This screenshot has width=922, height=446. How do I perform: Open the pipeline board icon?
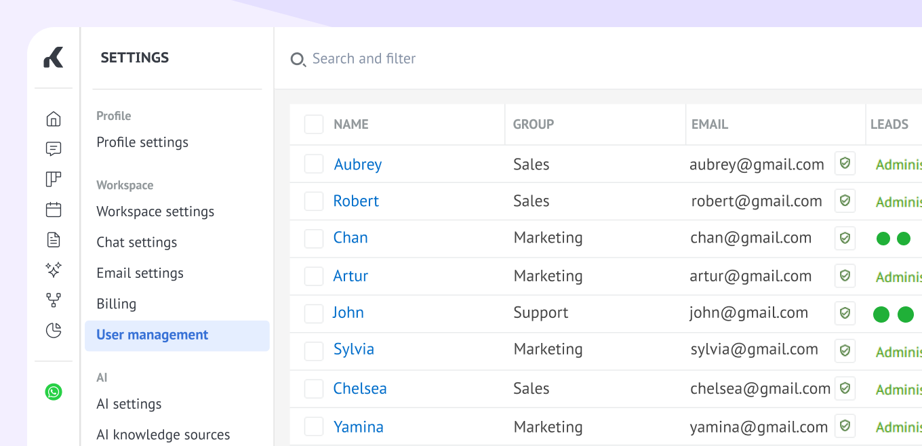(x=54, y=180)
